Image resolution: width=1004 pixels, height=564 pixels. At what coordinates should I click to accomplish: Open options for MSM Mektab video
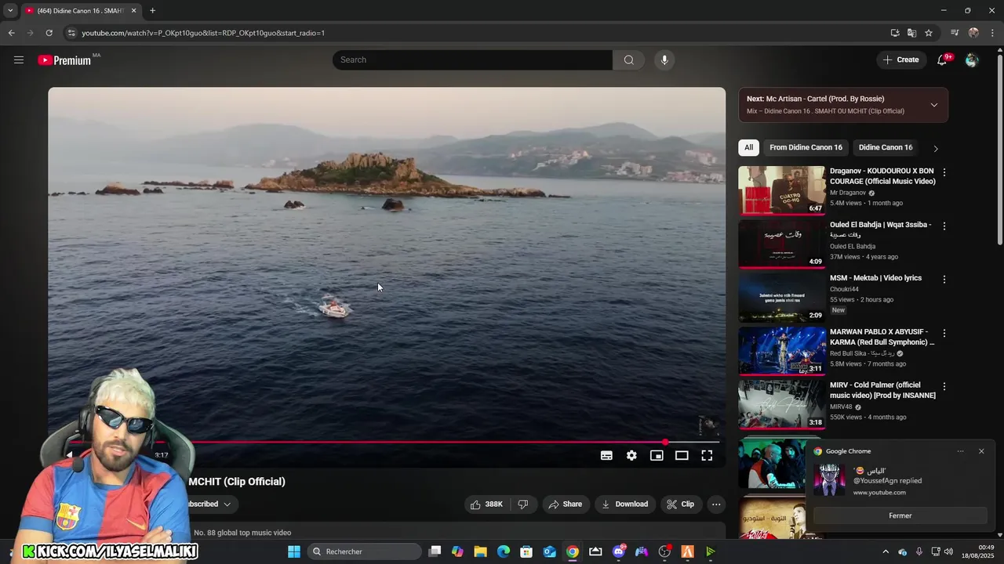(x=944, y=280)
